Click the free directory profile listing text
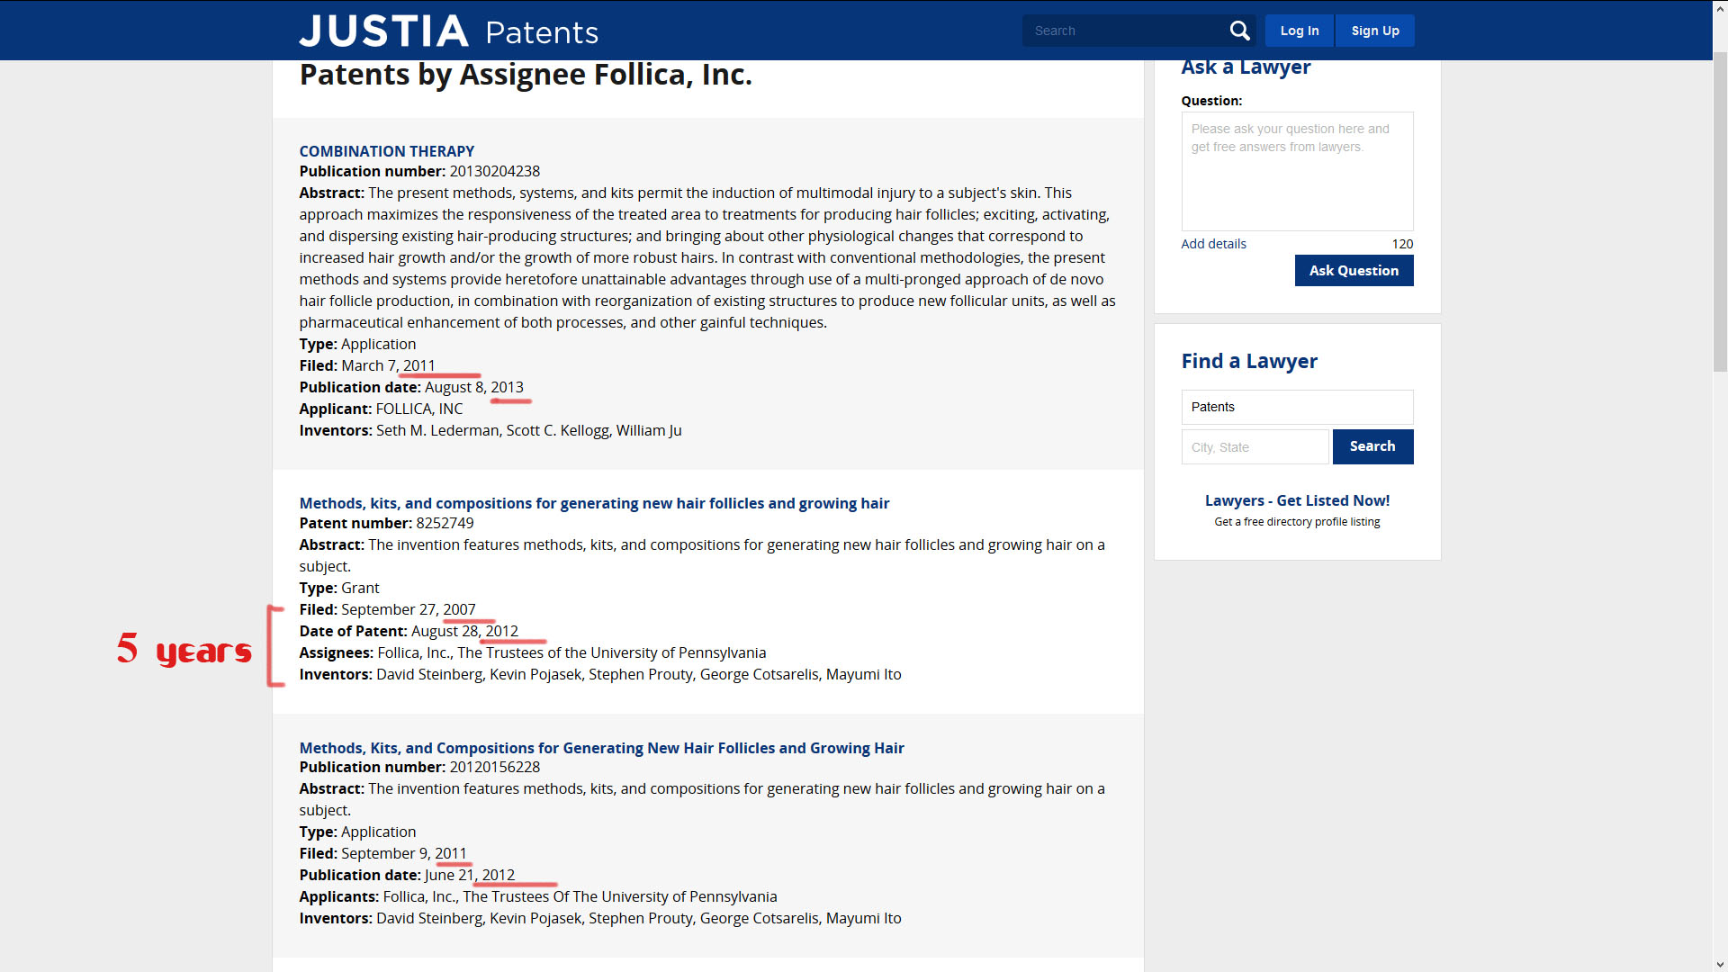This screenshot has width=1728, height=972. tap(1296, 522)
